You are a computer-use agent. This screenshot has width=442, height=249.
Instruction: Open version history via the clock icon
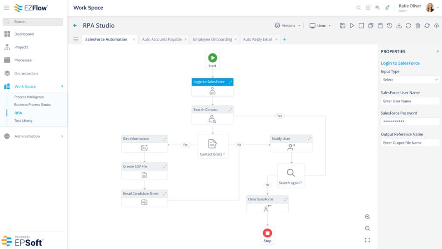point(389,25)
